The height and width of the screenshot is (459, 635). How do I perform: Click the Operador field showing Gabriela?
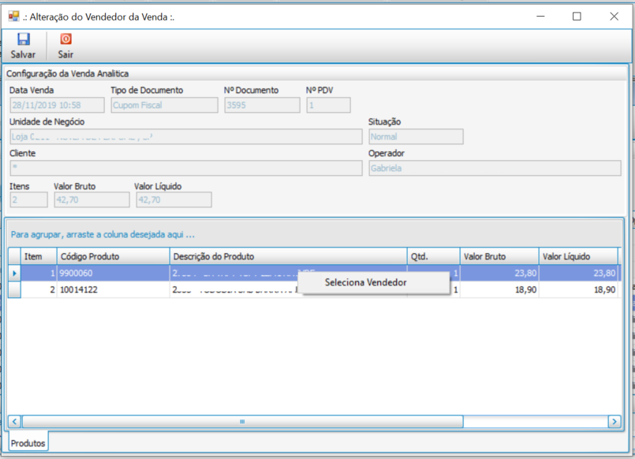coord(495,168)
